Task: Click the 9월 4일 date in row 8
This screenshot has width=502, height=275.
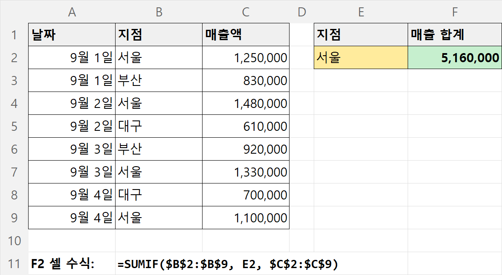Action: coord(72,195)
